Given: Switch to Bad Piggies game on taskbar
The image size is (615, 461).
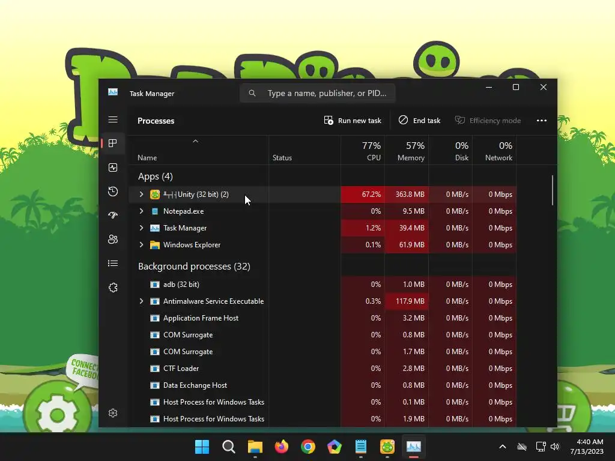Looking at the screenshot, I should pyautogui.click(x=387, y=447).
